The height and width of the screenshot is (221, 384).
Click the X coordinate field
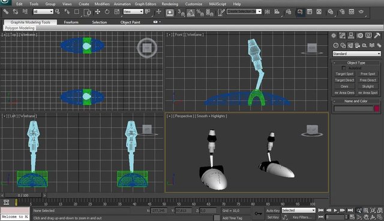pos(158,210)
